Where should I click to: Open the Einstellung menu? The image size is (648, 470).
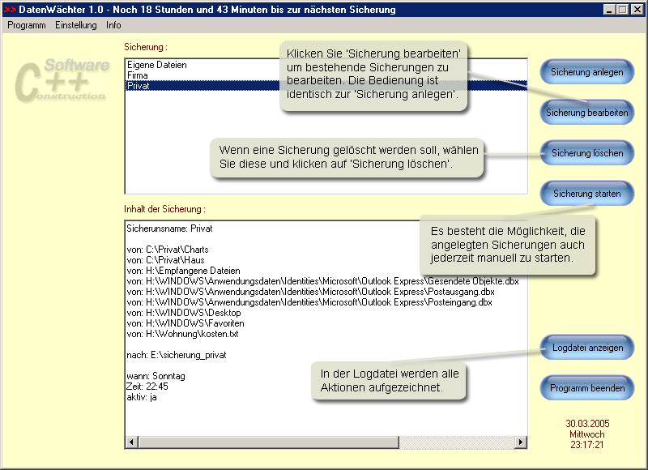click(76, 25)
